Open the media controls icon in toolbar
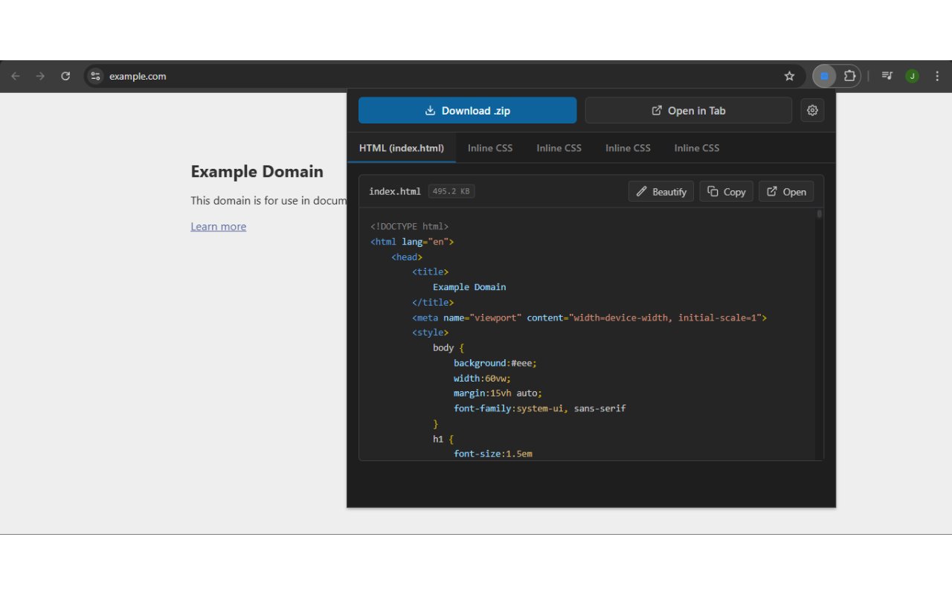This screenshot has height=595, width=952. point(887,76)
